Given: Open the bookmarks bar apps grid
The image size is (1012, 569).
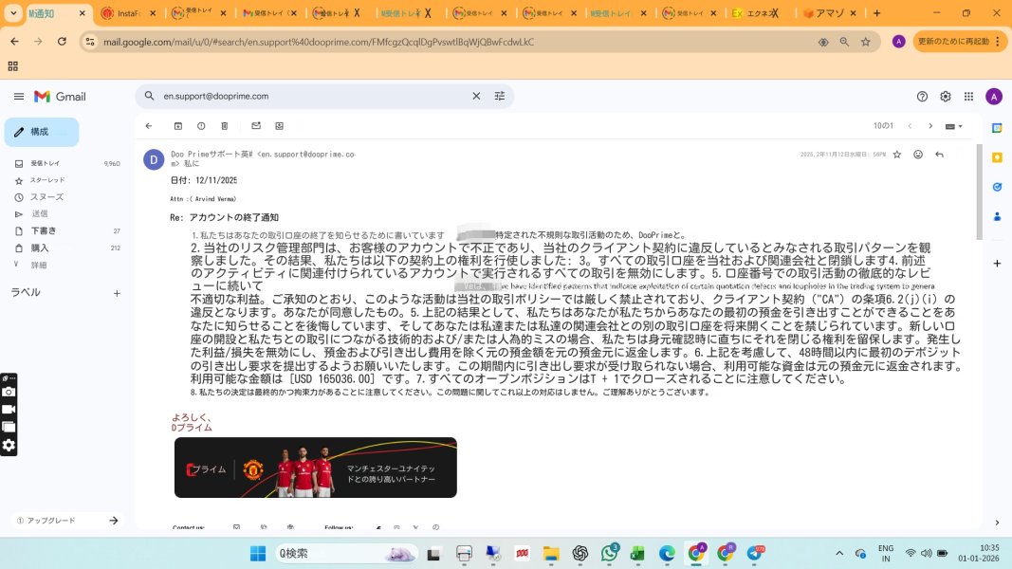Looking at the screenshot, I should click(13, 65).
